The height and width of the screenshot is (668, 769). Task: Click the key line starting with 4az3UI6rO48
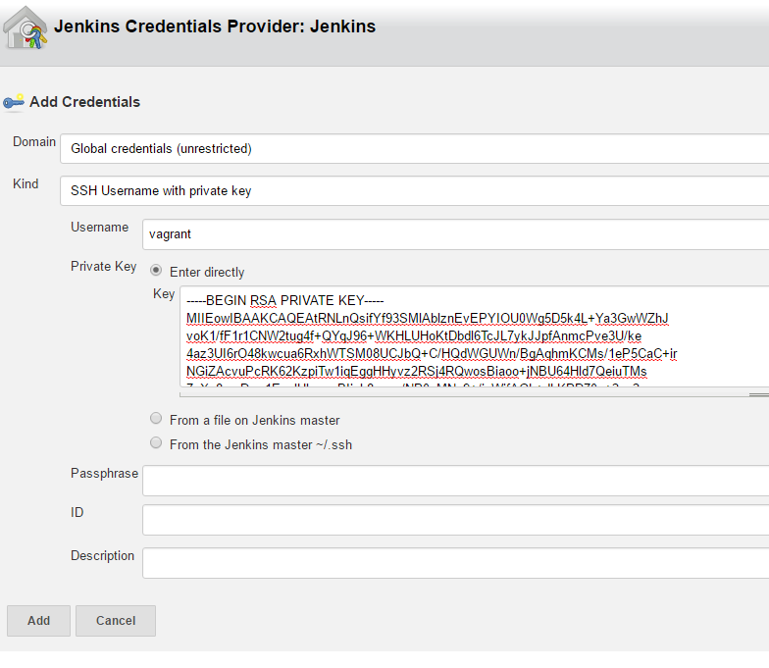432,353
